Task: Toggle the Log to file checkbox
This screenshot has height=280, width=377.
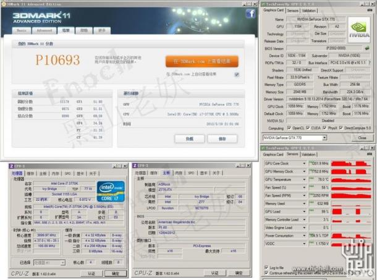Action: tap(266, 268)
